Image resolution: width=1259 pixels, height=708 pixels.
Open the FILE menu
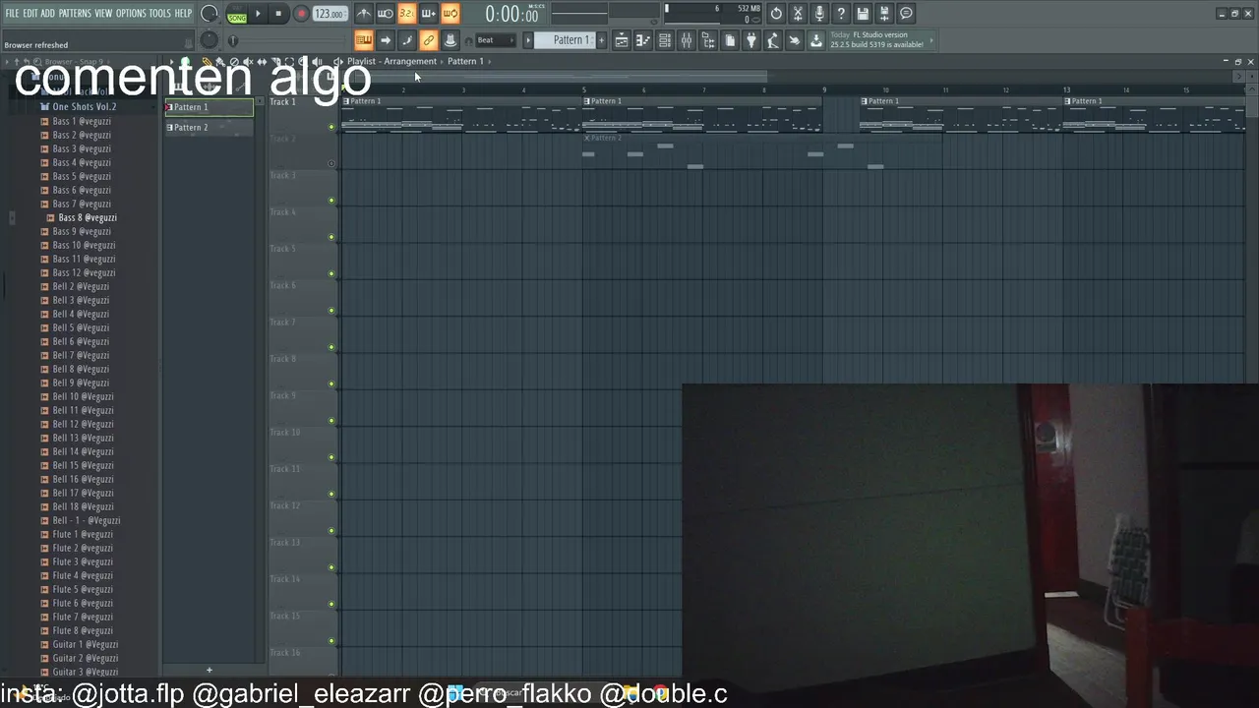pyautogui.click(x=12, y=14)
